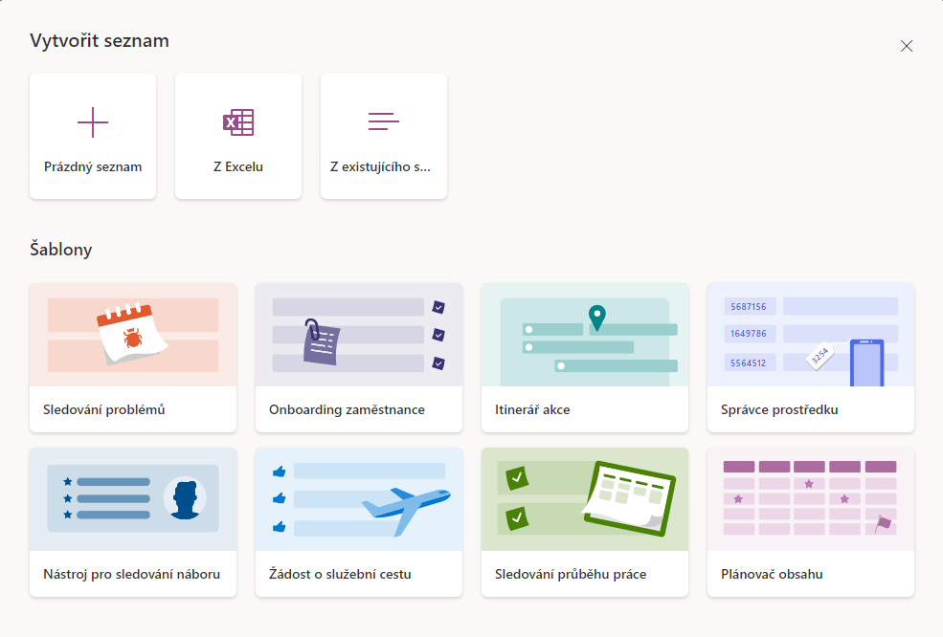
Task: Click the phone asset tag thumbnail
Action: pos(811,335)
